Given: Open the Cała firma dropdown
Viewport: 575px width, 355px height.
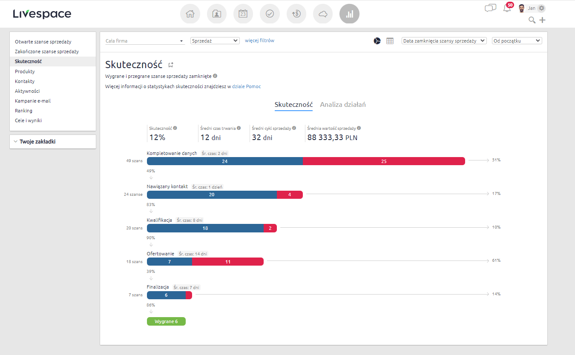Looking at the screenshot, I should point(145,41).
